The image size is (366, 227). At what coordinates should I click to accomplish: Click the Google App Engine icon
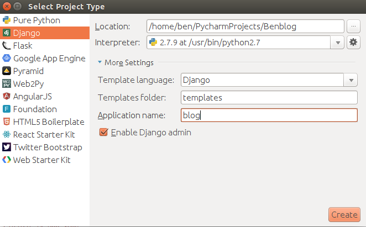point(7,58)
